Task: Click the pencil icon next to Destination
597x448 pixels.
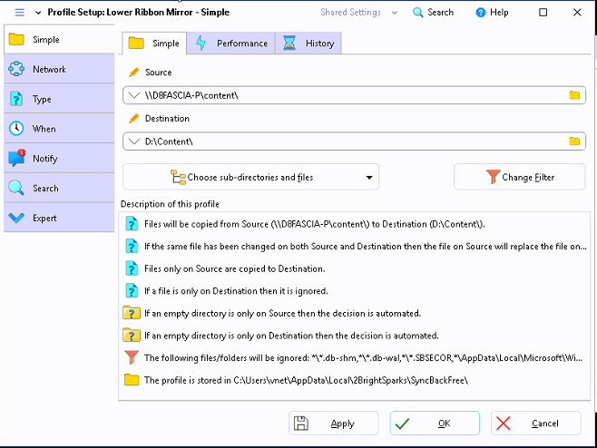Action: click(134, 119)
